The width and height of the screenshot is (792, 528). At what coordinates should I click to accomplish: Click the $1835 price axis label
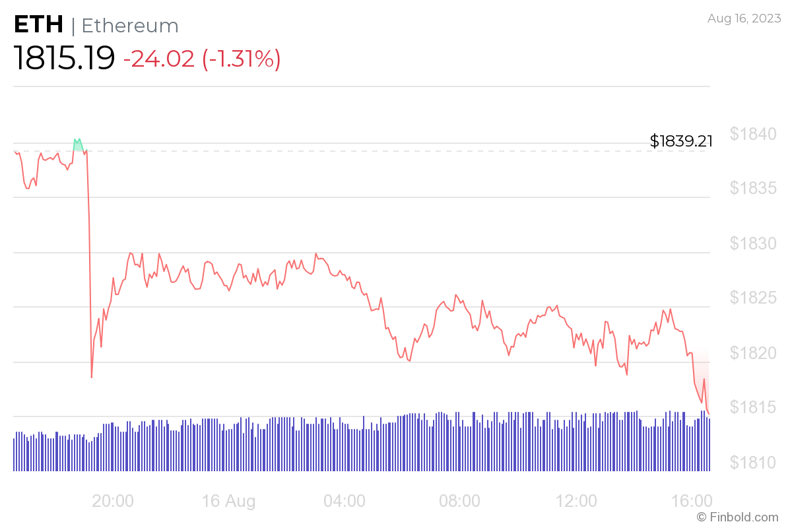[x=752, y=189]
